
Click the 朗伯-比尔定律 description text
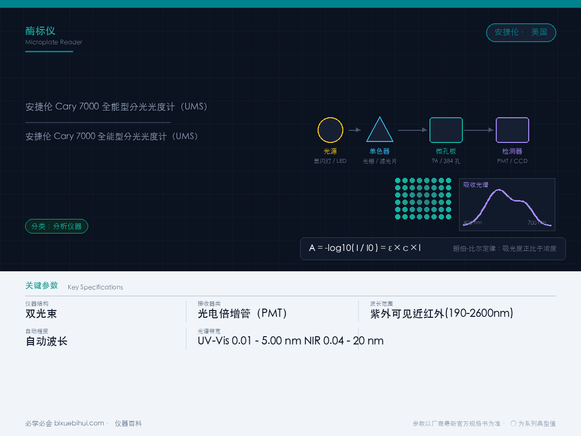(x=505, y=249)
